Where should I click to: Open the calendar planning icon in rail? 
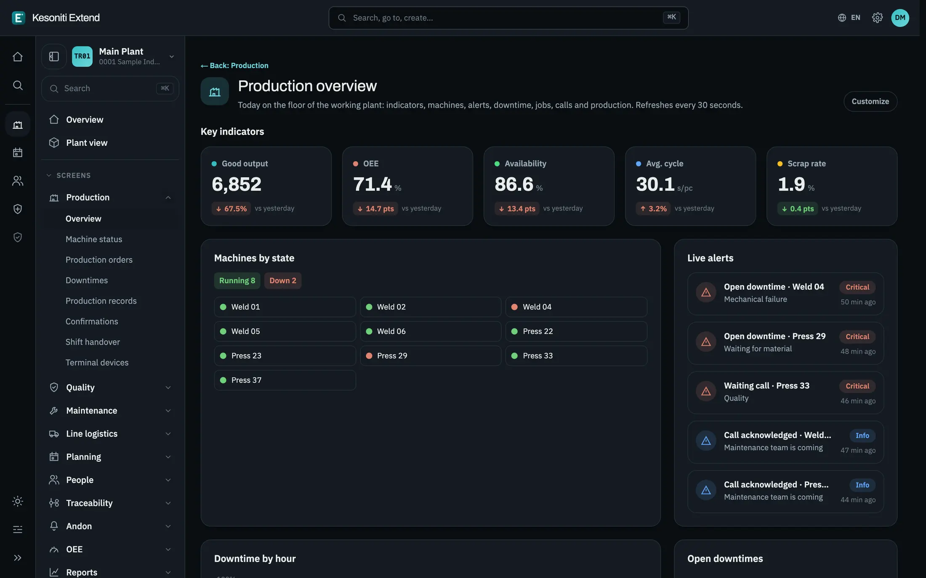18,152
